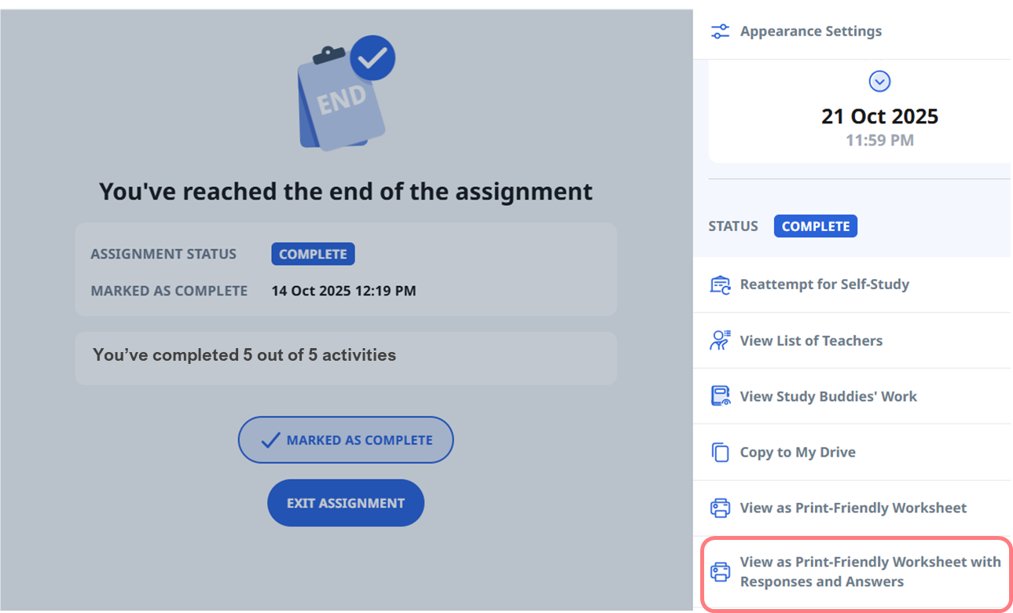Click the END clipboard illustration
This screenshot has height=613, width=1013.
[341, 102]
